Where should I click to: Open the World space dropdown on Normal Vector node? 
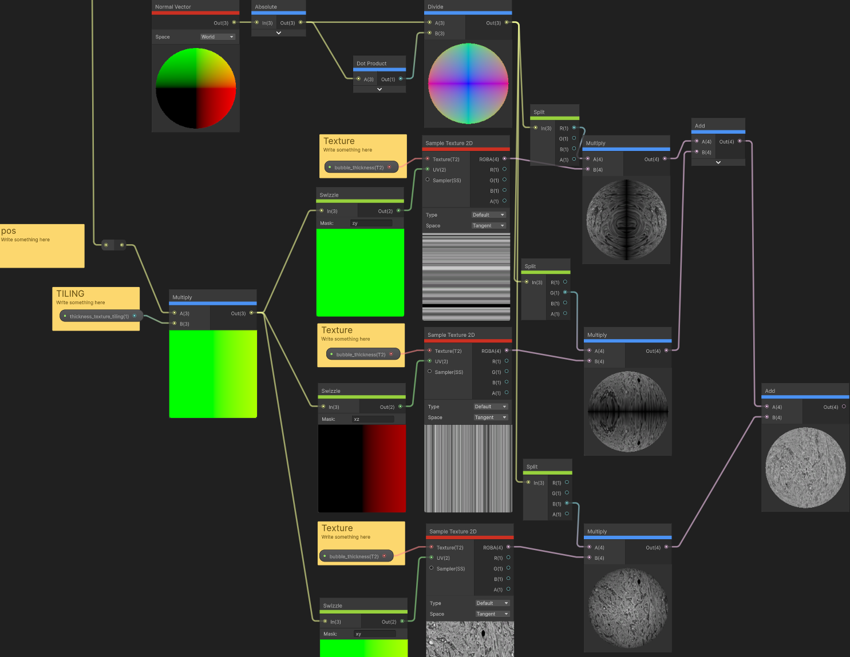point(218,37)
